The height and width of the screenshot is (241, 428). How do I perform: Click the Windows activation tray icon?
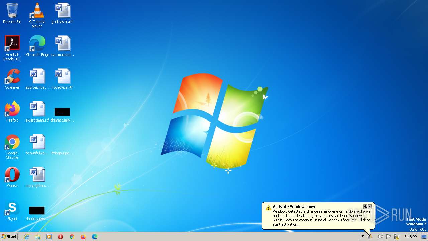pyautogui.click(x=370, y=237)
